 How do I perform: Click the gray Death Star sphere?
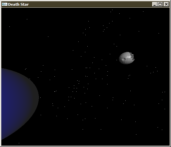click(x=127, y=58)
